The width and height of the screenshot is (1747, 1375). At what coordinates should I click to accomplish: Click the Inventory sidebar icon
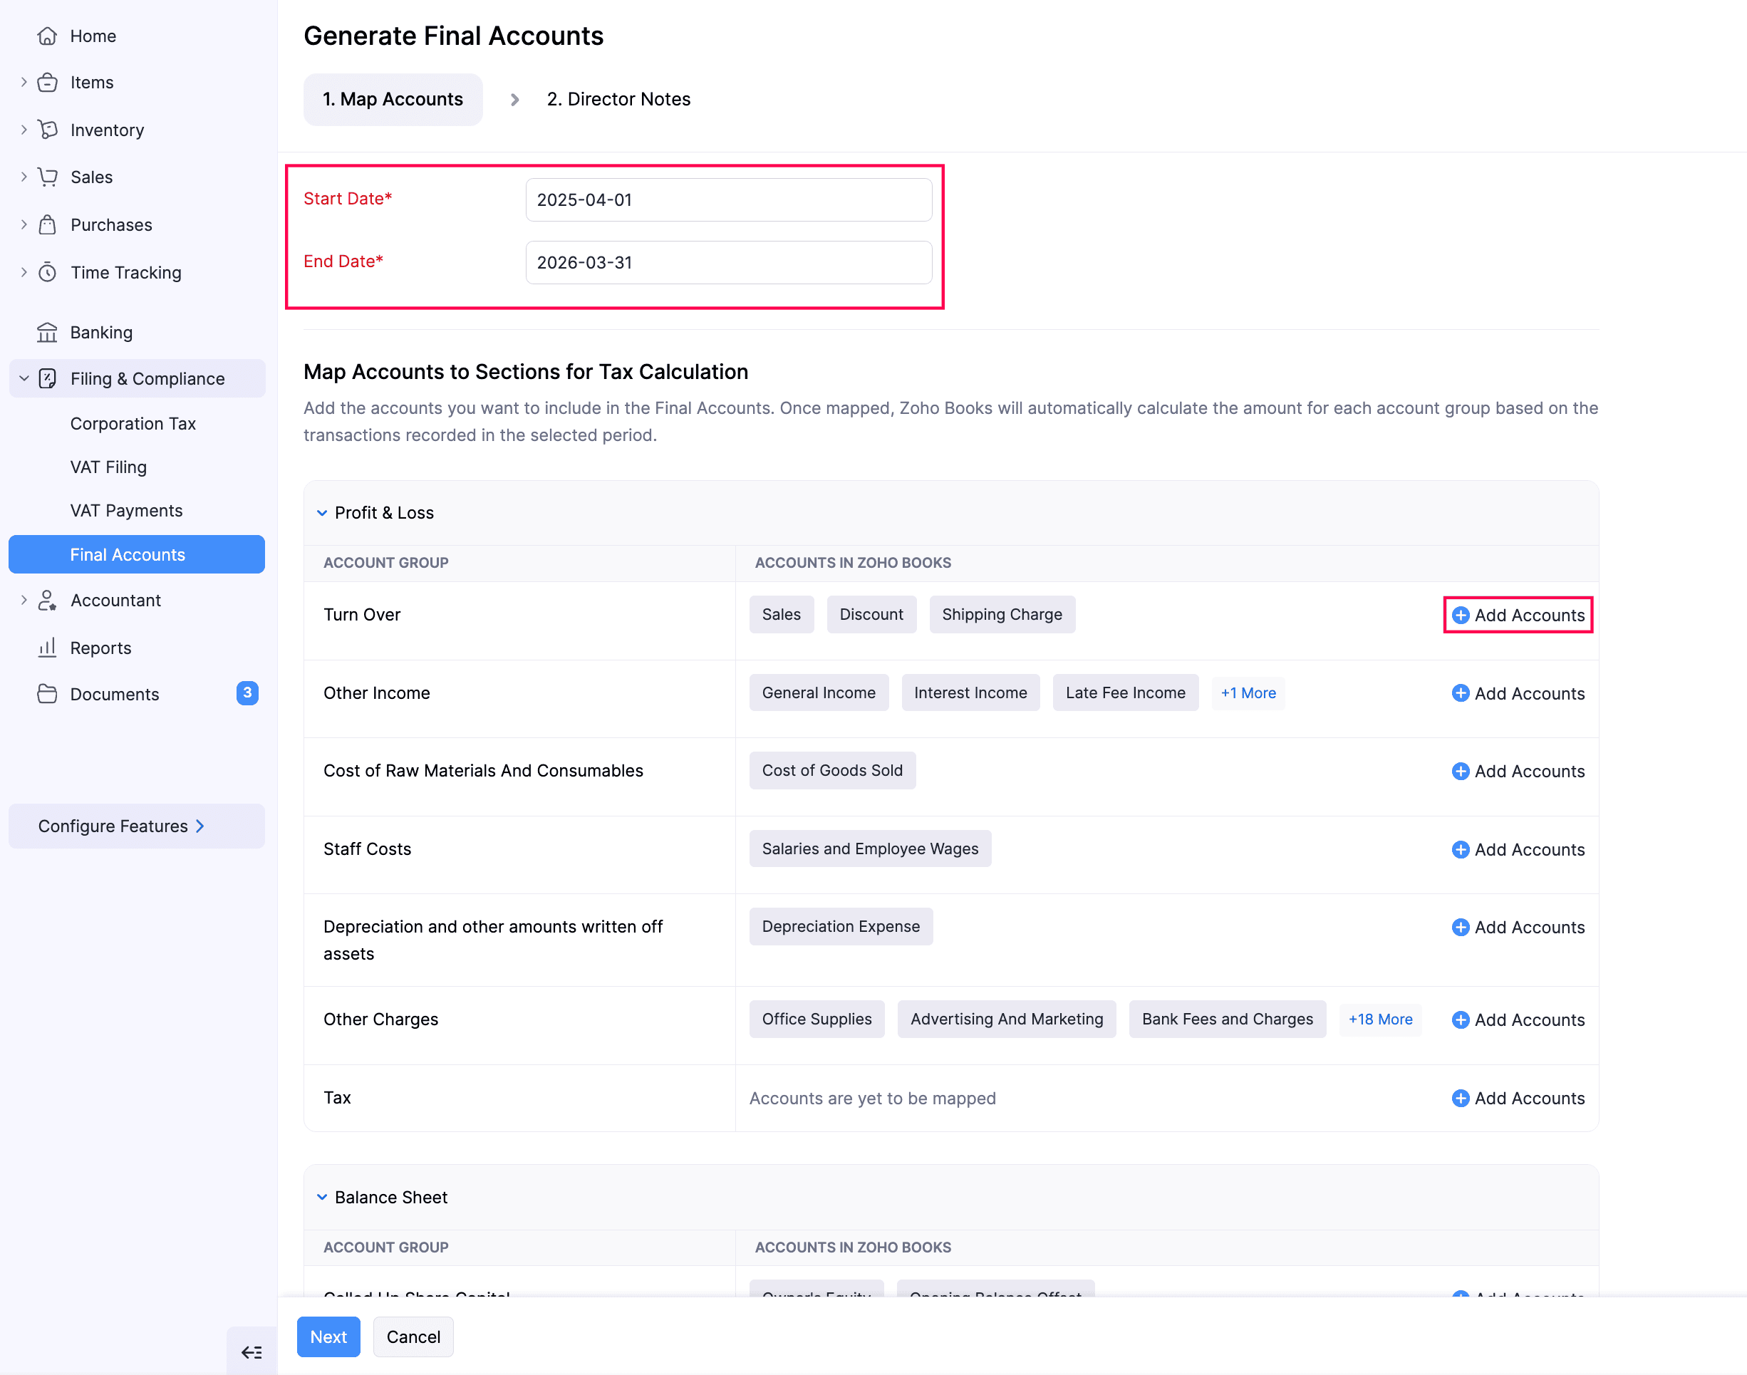pos(48,130)
